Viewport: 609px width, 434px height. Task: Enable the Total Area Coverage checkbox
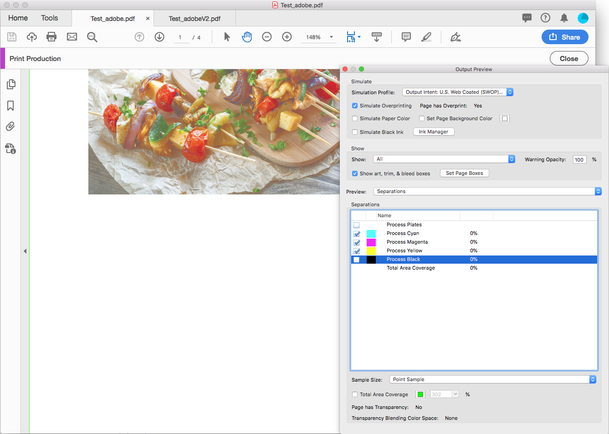pyautogui.click(x=355, y=394)
